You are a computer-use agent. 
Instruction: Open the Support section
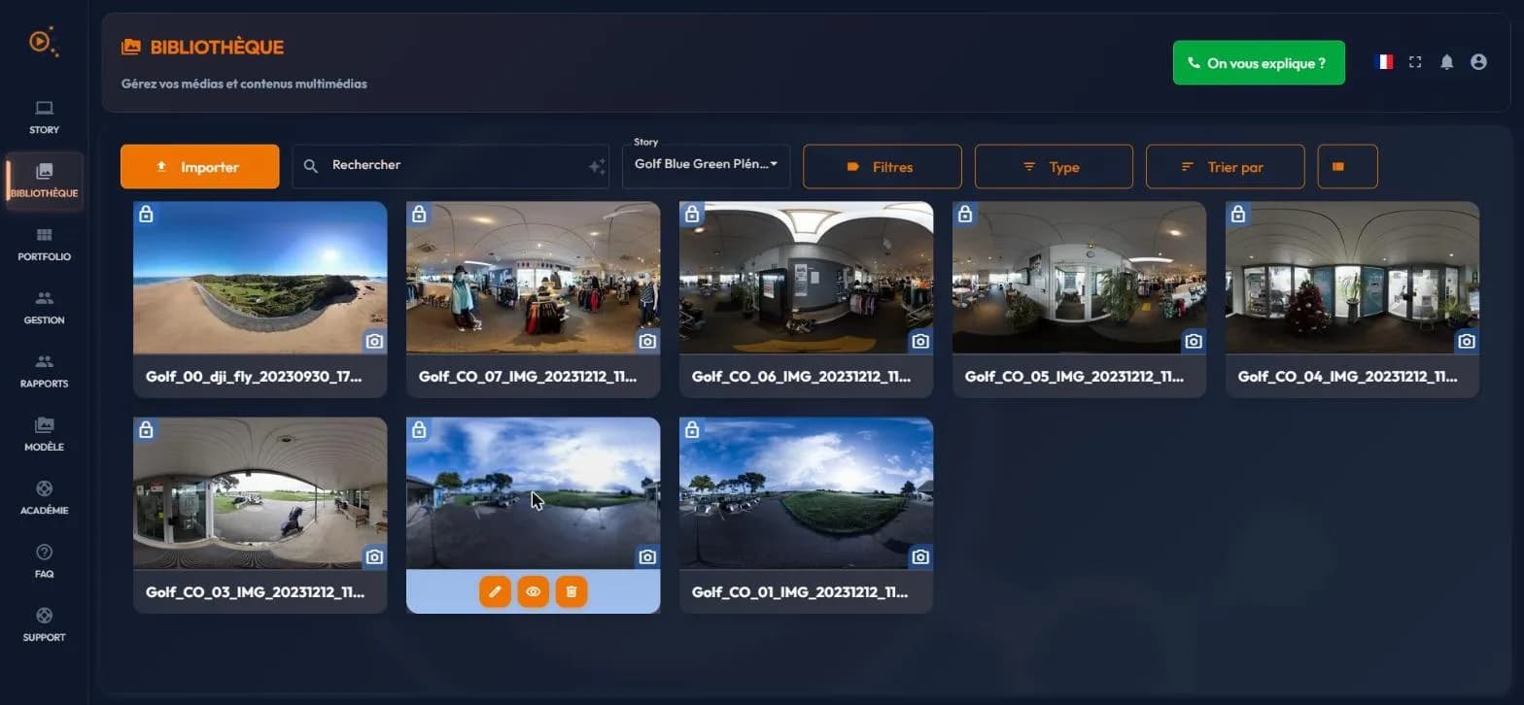[x=44, y=624]
